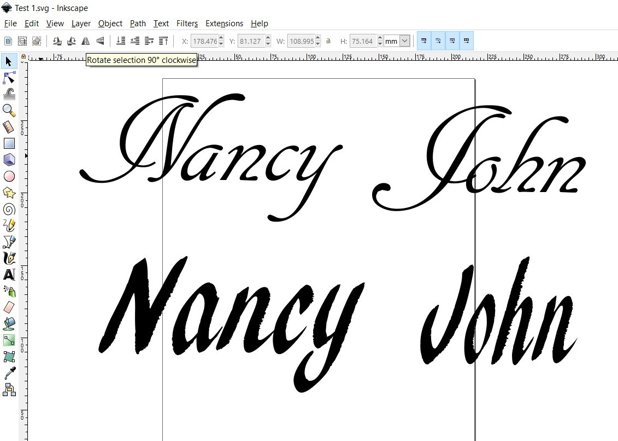
Task: Select the Spray tool
Action: [x=9, y=291]
